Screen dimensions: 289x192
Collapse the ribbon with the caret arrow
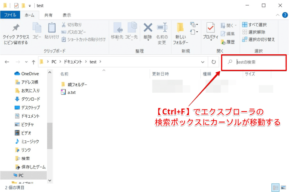278,15
